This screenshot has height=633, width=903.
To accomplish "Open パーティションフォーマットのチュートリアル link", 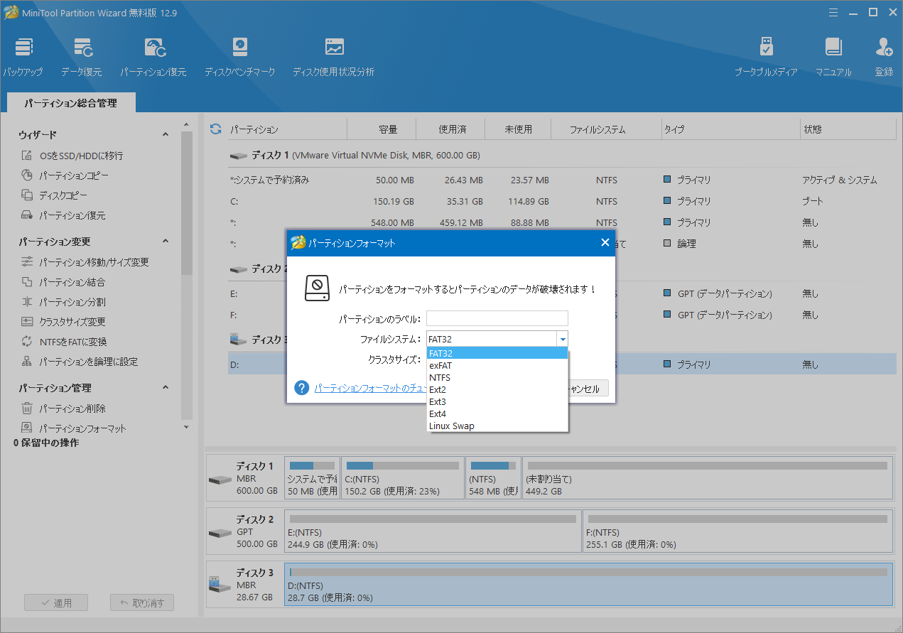I will [x=371, y=389].
